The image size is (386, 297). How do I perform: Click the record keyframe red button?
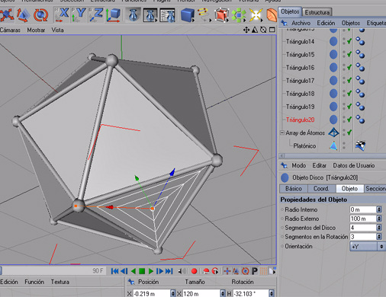[194, 271]
